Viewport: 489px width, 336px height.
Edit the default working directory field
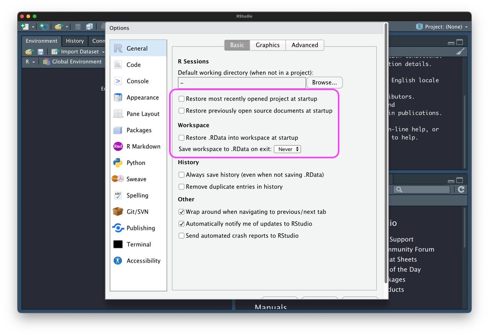click(240, 82)
